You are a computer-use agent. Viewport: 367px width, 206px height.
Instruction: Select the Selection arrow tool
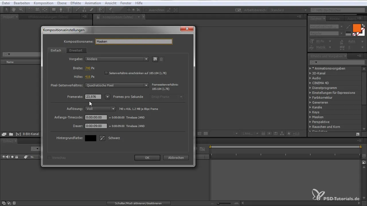[7, 9]
